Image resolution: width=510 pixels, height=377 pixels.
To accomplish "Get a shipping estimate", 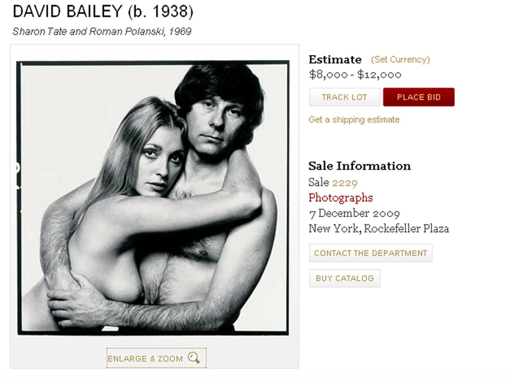I will coord(354,120).
